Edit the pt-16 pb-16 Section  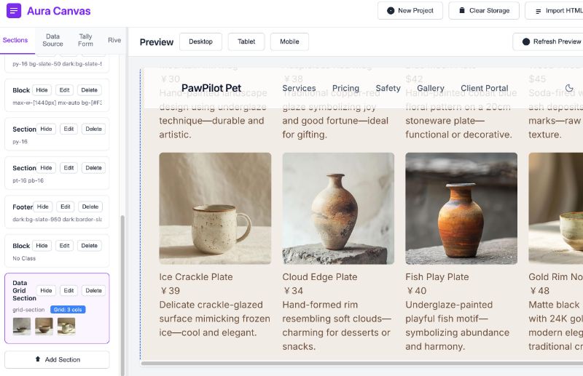pyautogui.click(x=69, y=168)
